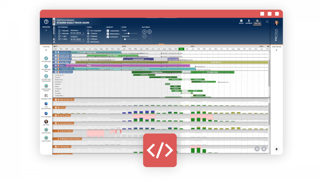This screenshot has width=320, height=180.
Task: Add a new Arbeitsräume workspace with plus
Action: [x=277, y=50]
